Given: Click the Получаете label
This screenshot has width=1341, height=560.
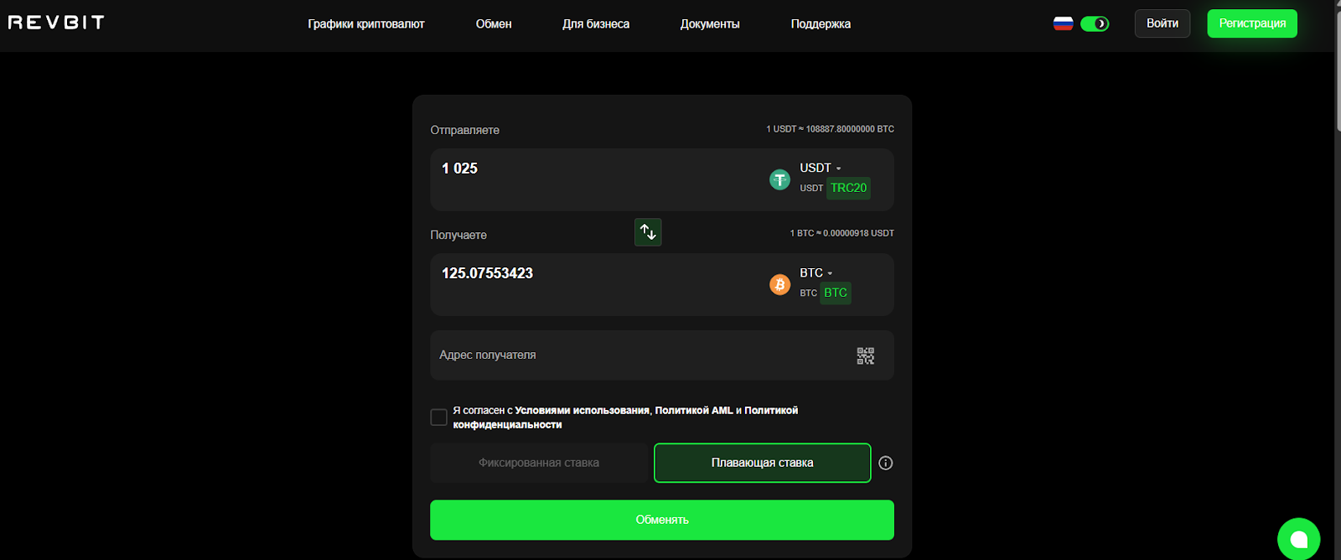Looking at the screenshot, I should coord(458,235).
